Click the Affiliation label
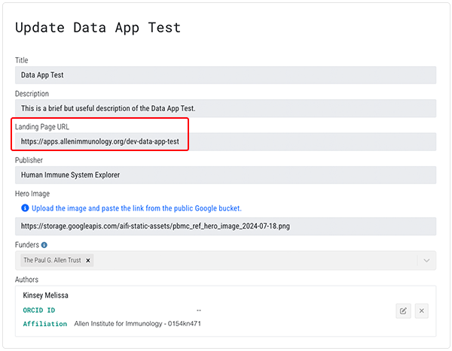The width and height of the screenshot is (452, 351). (x=46, y=323)
